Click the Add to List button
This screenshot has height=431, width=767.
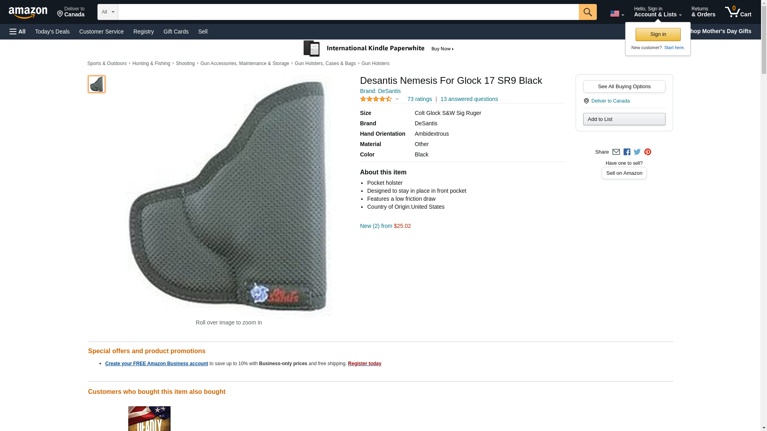coord(624,119)
